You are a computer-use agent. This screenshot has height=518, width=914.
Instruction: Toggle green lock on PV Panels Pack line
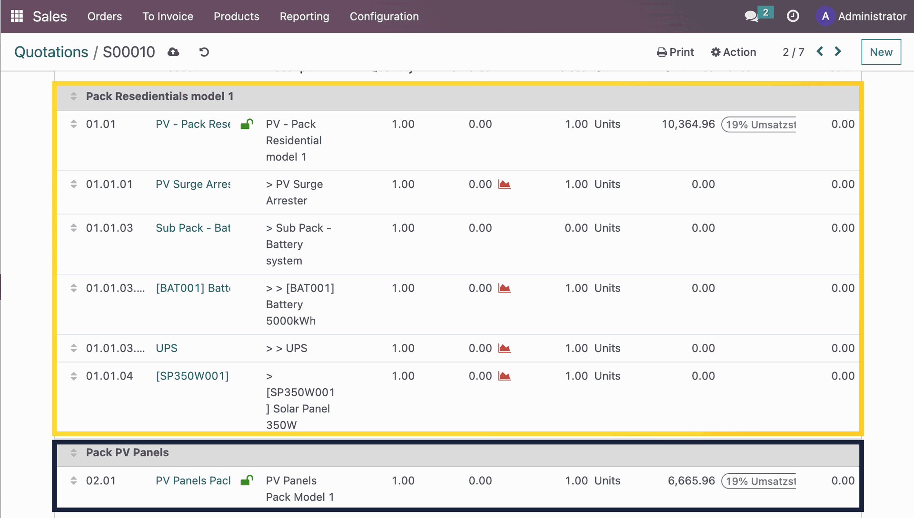tap(247, 480)
